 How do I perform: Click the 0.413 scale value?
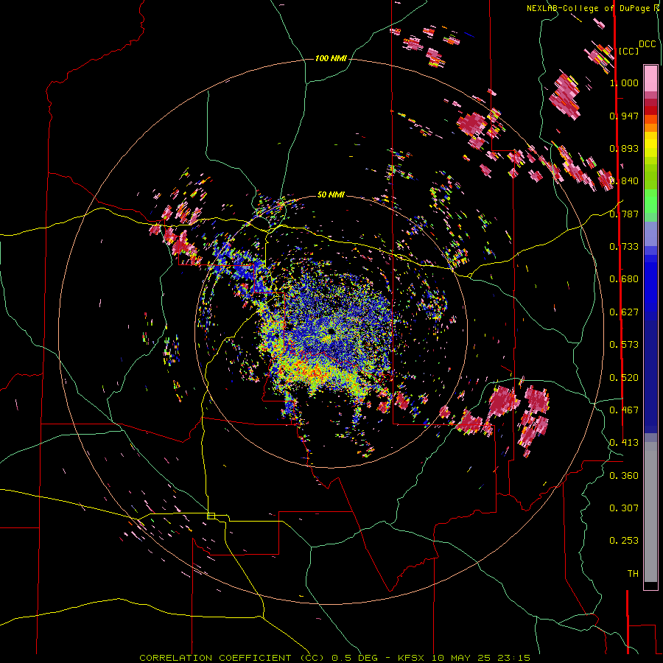[624, 443]
